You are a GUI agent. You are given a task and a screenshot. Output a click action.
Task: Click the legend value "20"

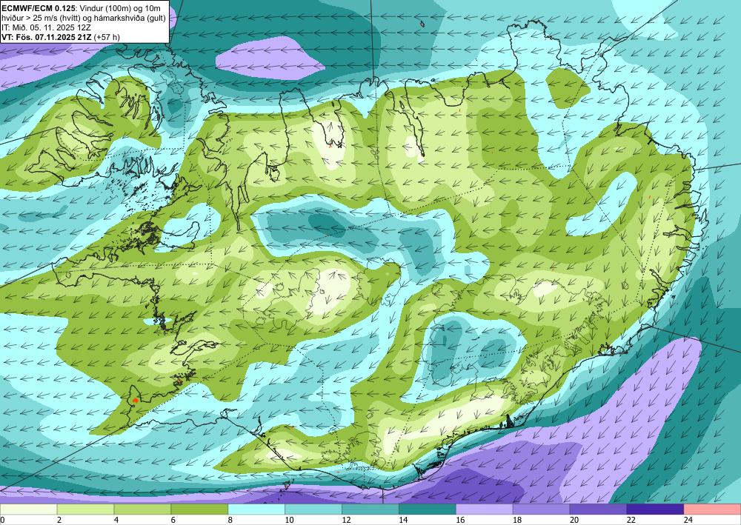[574, 520]
